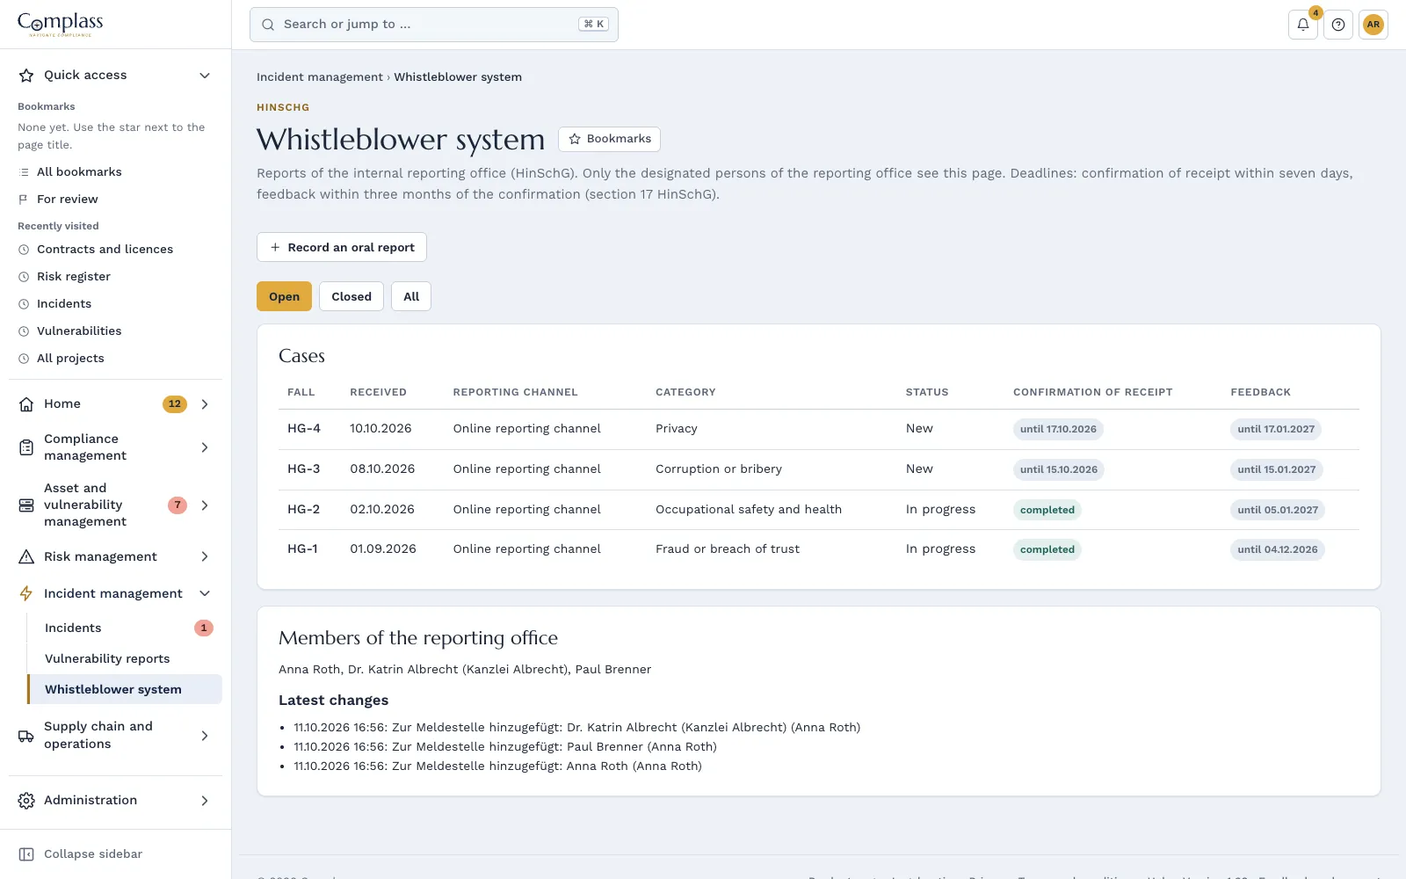
Task: Click the Compliance management clipboard icon
Action: [26, 447]
